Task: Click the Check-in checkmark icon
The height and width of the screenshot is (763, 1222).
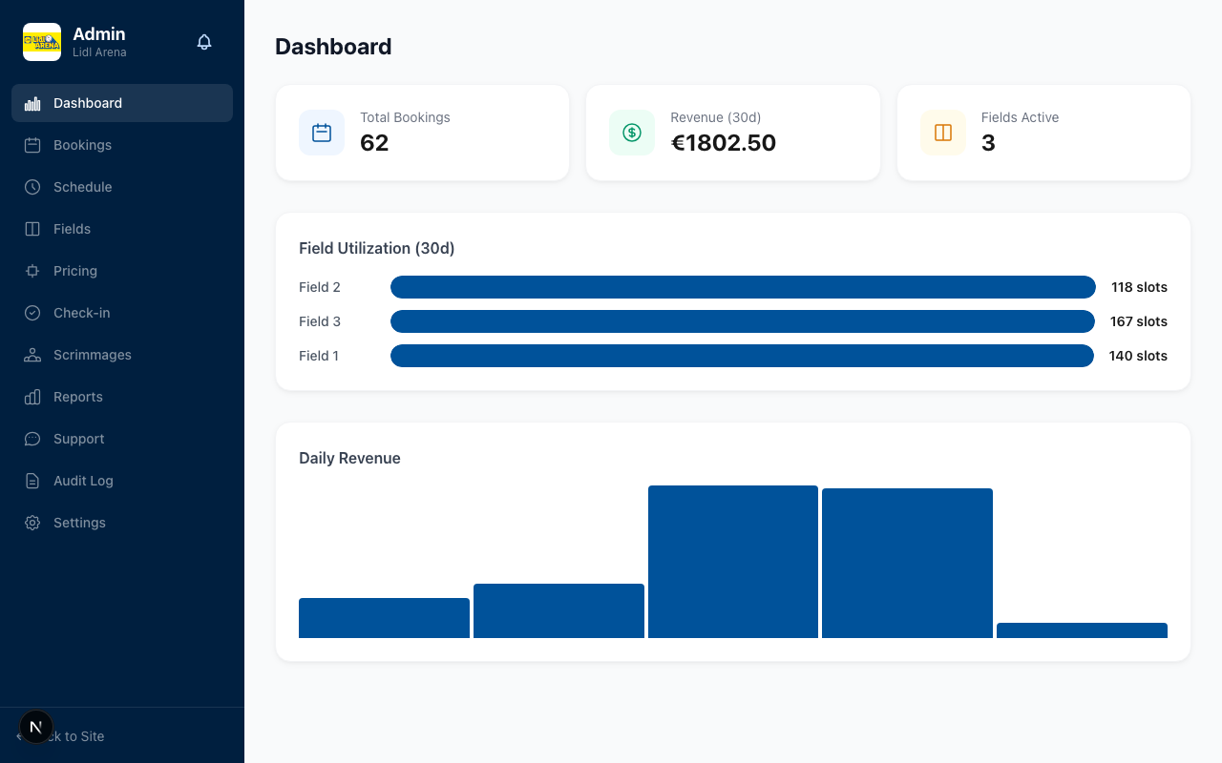Action: (x=32, y=313)
